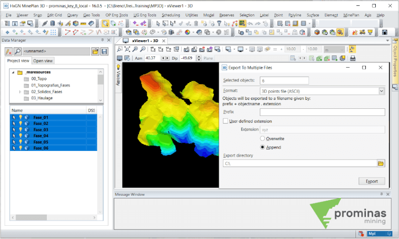Viewport: 399px width, 239px height.
Task: Toggle selectability arrow for Fase_02
Action: click(x=14, y=124)
